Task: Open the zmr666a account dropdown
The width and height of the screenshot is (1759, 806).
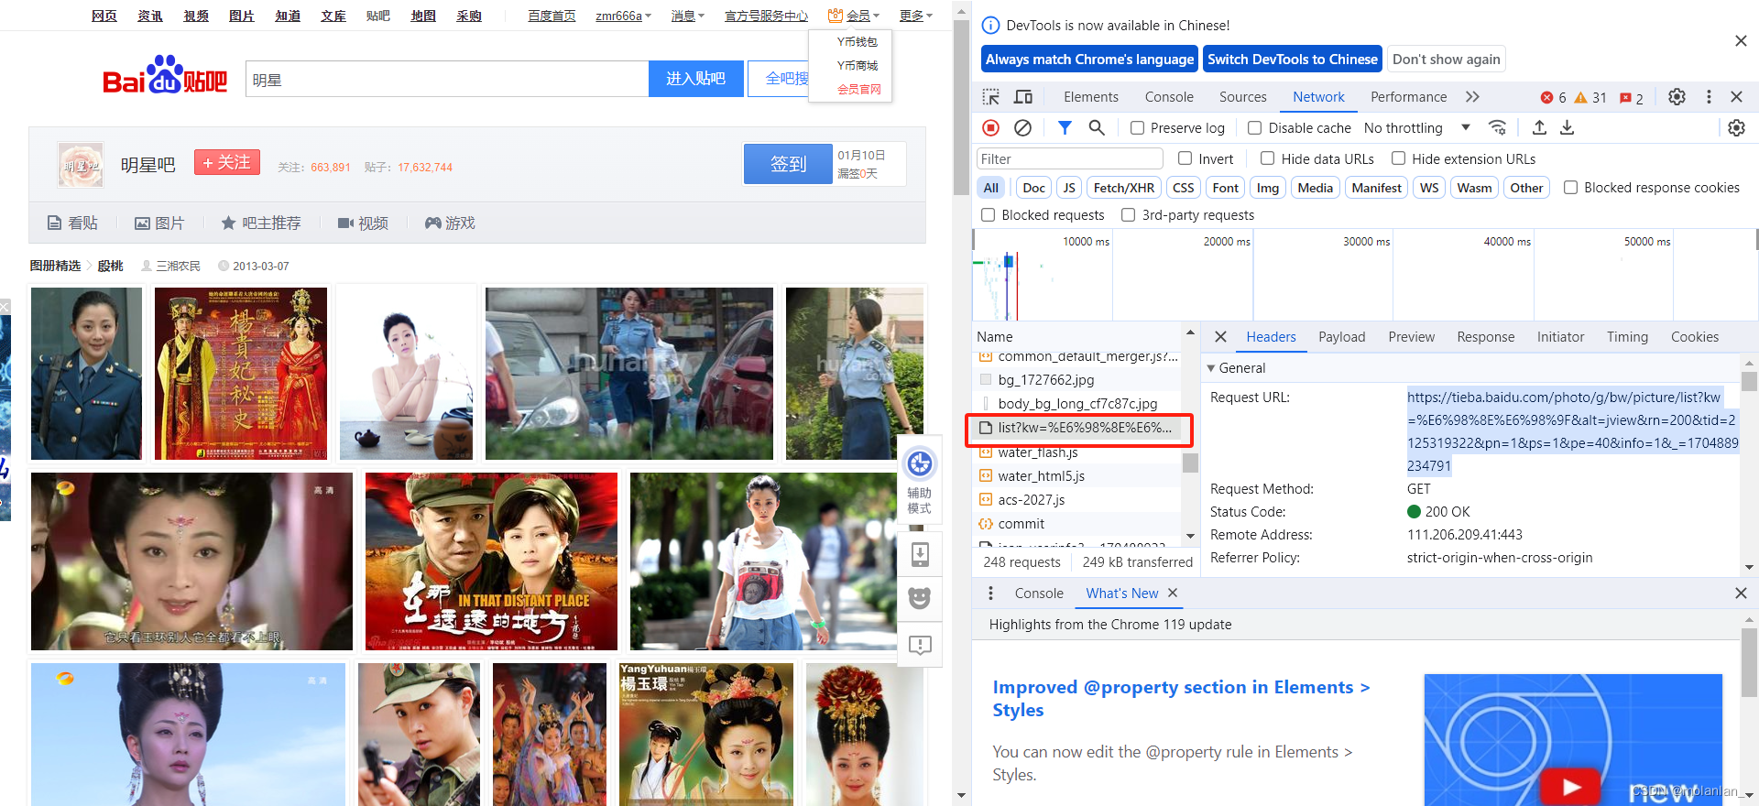Action: coord(623,16)
